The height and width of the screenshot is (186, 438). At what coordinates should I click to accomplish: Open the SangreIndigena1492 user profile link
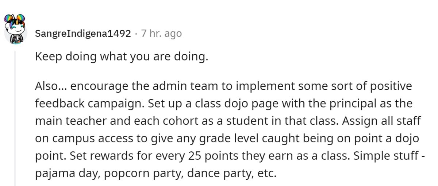[83, 34]
